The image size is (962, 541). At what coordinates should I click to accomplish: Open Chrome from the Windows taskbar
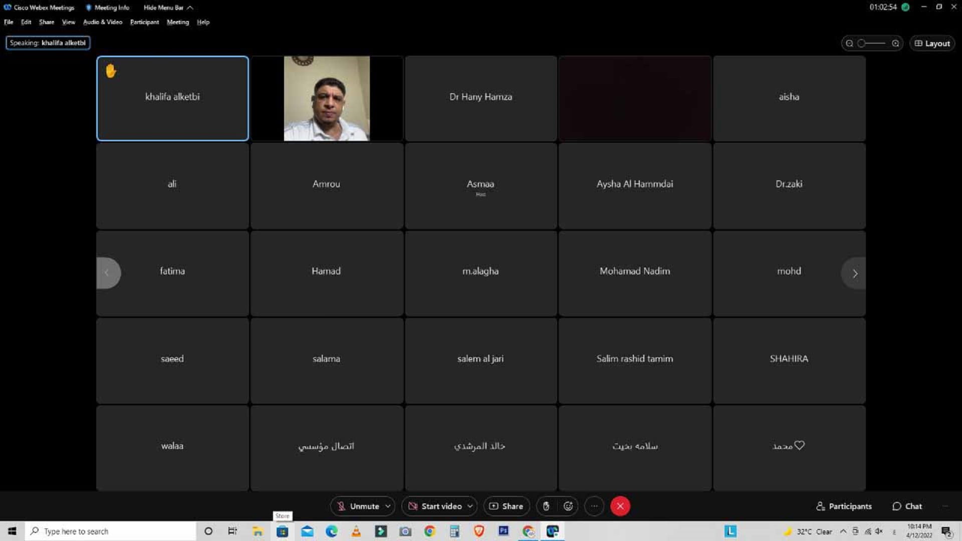(429, 531)
